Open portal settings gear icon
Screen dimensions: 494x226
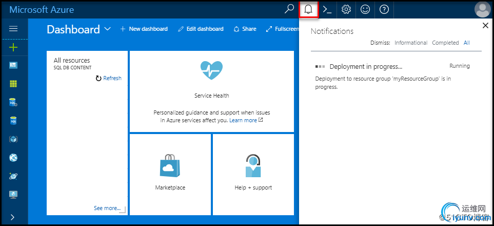[346, 10]
